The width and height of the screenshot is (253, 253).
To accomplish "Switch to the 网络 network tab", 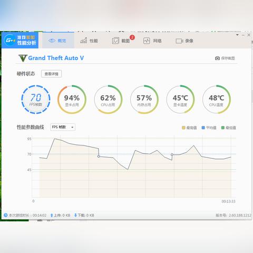I will (x=152, y=41).
